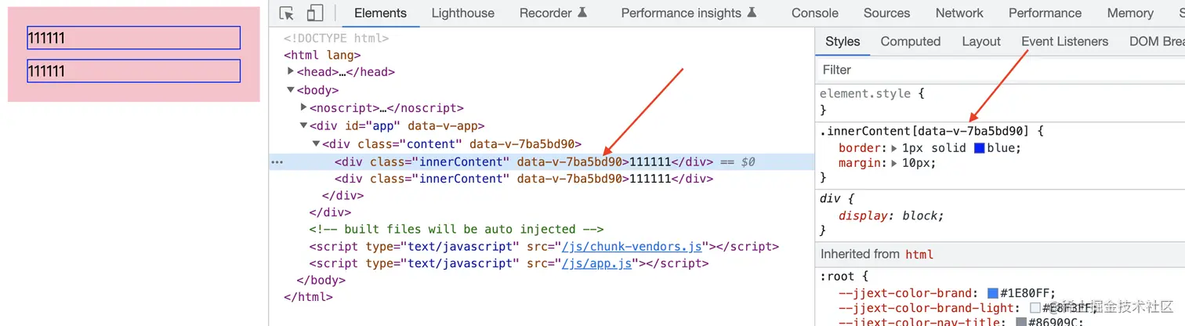The image size is (1185, 326).
Task: Expand the noscript element node
Action: pyautogui.click(x=304, y=107)
